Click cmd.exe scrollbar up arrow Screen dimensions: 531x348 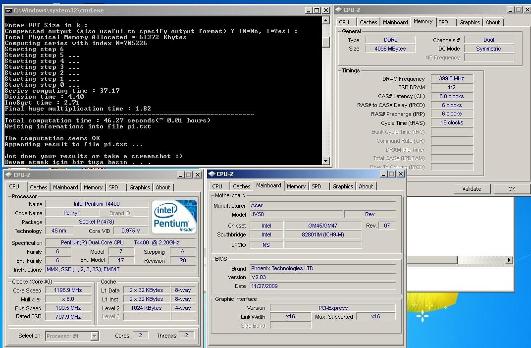(x=325, y=20)
